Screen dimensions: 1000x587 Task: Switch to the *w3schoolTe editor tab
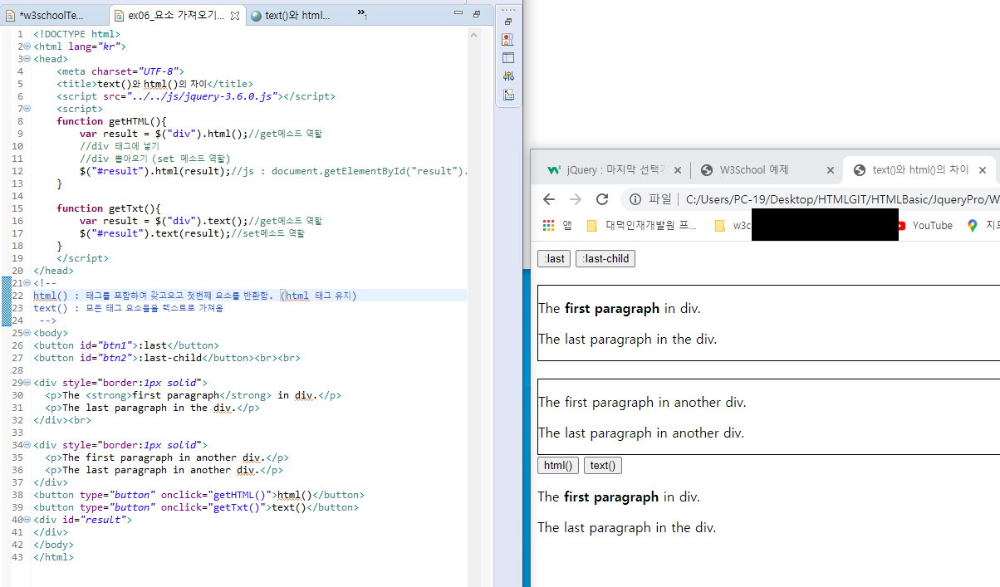point(54,16)
